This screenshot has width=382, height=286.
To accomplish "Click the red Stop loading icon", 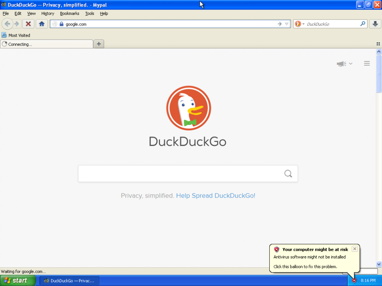I will pyautogui.click(x=28, y=24).
